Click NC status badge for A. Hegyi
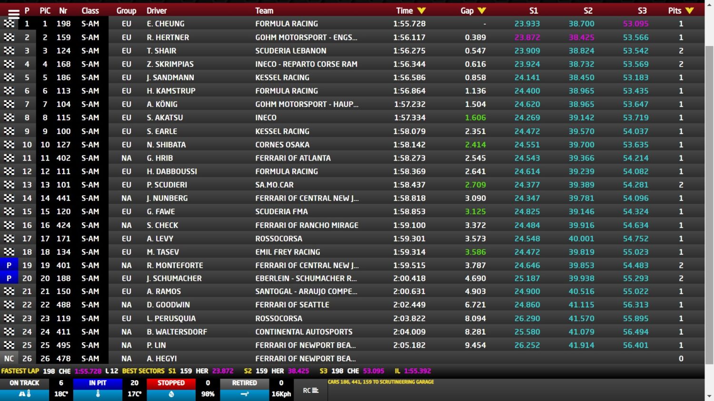The width and height of the screenshot is (714, 401). point(9,358)
